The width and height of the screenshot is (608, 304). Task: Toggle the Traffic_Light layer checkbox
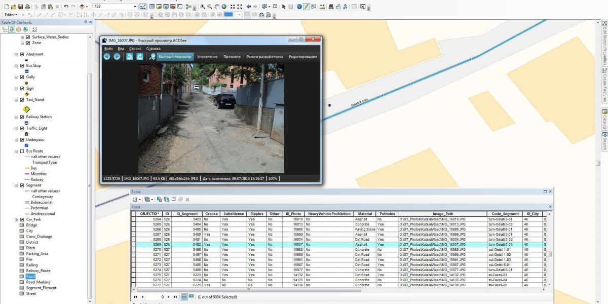click(22, 128)
